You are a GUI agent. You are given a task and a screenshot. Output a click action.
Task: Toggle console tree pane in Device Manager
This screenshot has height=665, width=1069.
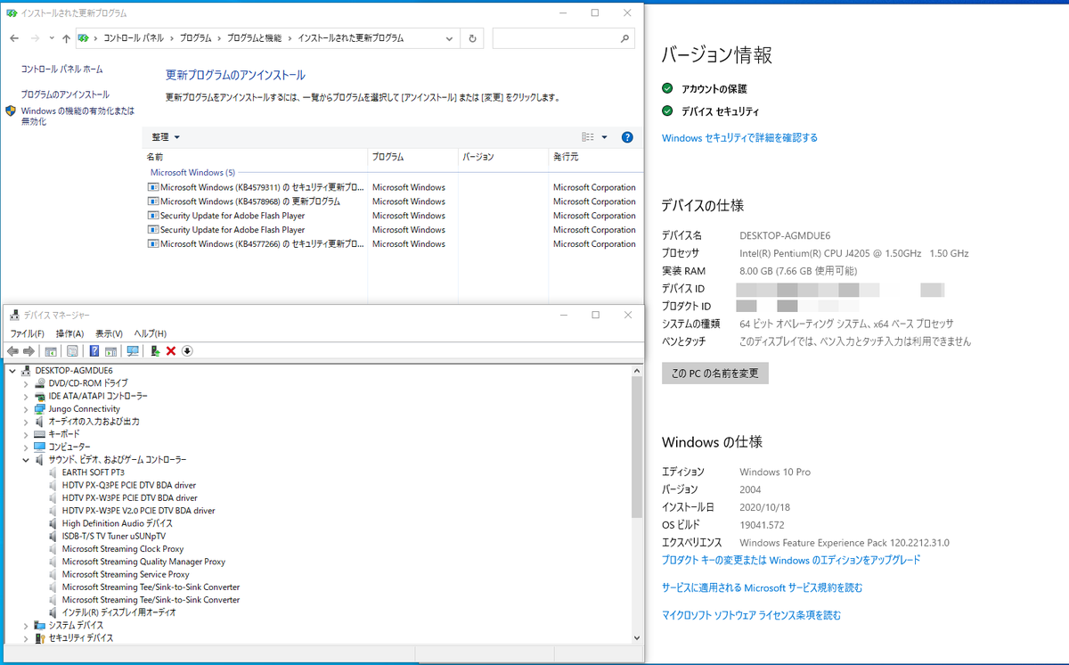[51, 351]
